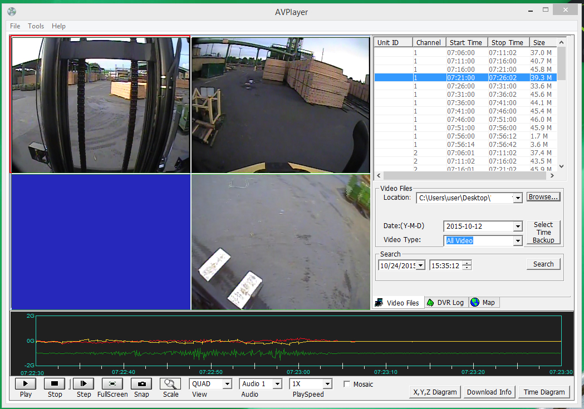Viewport: 584px width, 409px height.
Task: Select the 07:31:00 channel 1 recording row
Action: tap(465, 95)
